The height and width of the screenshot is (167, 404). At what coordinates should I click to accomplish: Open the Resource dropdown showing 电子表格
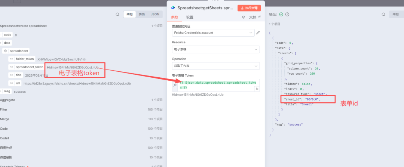[x=215, y=49]
